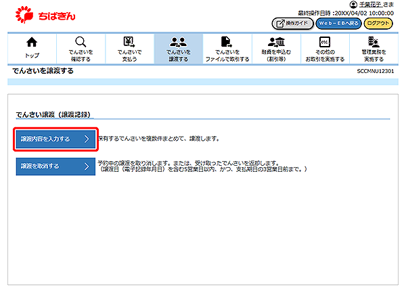Viewport: 406px width, 293px height.
Task: Switch to the でんさいを譲渡する tab
Action: 178,48
